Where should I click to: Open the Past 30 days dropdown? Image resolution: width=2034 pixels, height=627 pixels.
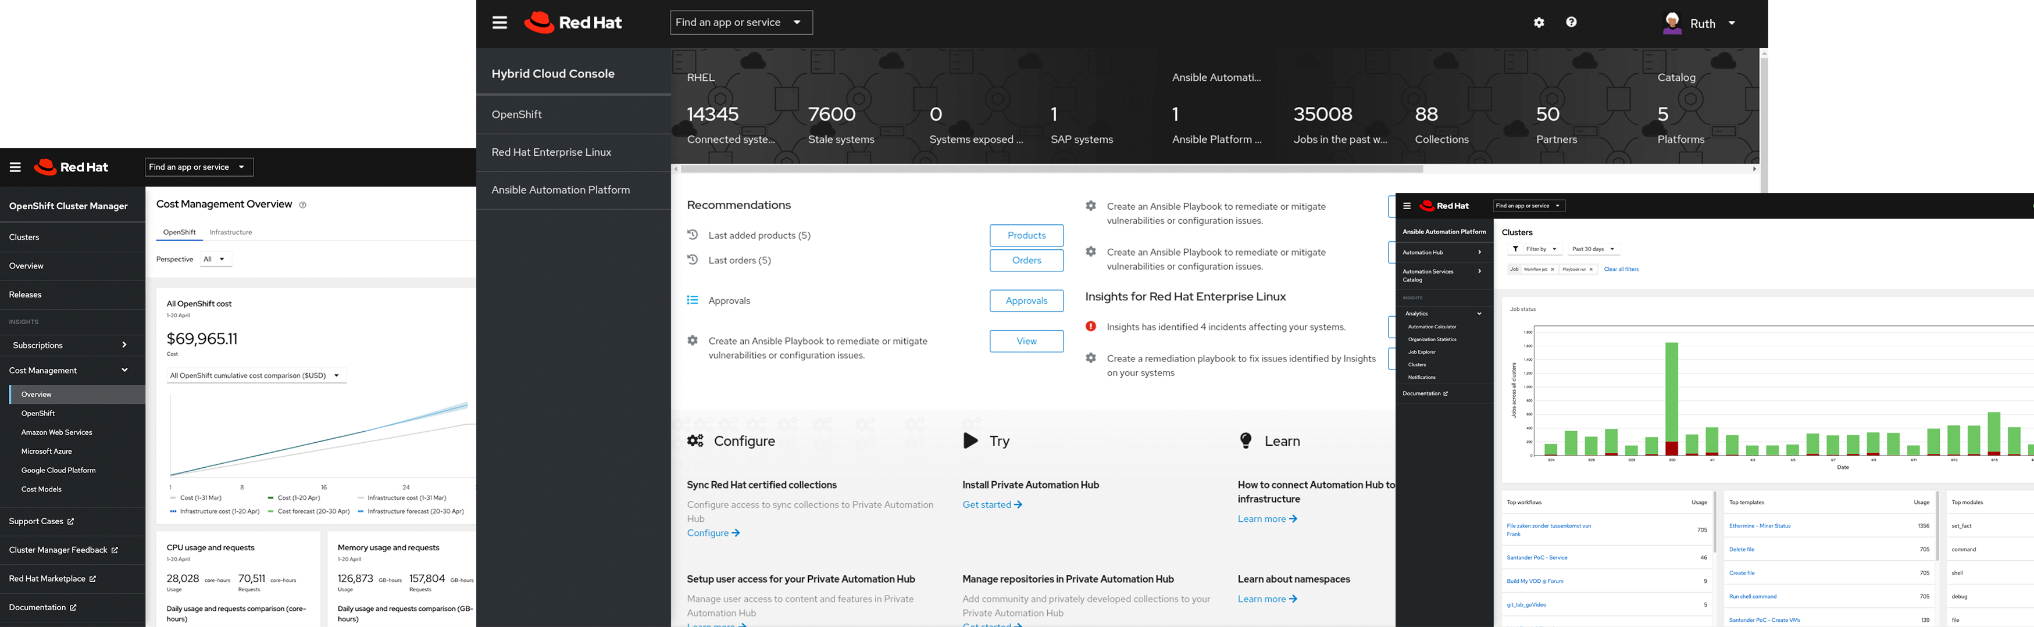[1593, 249]
